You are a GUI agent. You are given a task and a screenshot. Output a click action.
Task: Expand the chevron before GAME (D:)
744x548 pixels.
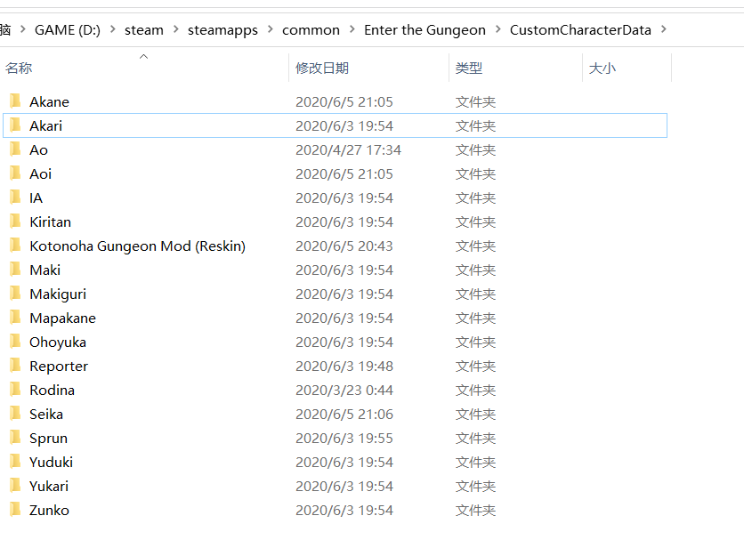pos(22,29)
